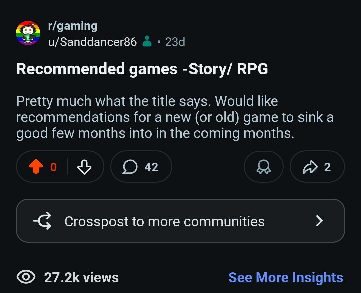Open the r/gaming community avatar

(x=28, y=33)
